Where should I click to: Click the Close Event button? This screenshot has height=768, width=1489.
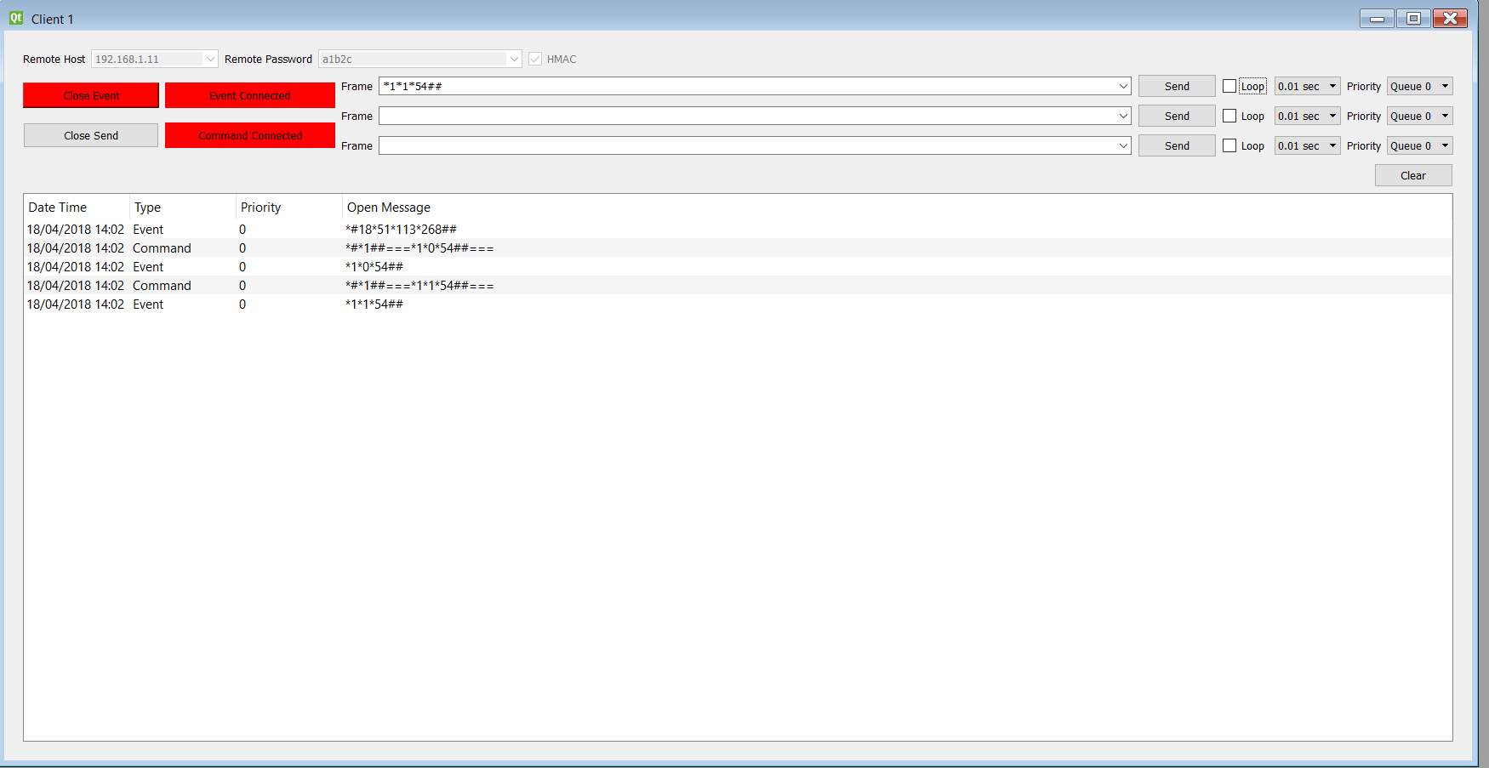click(x=91, y=95)
